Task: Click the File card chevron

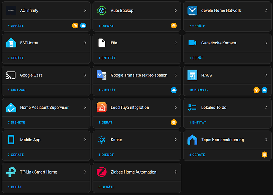Action: click(176, 43)
